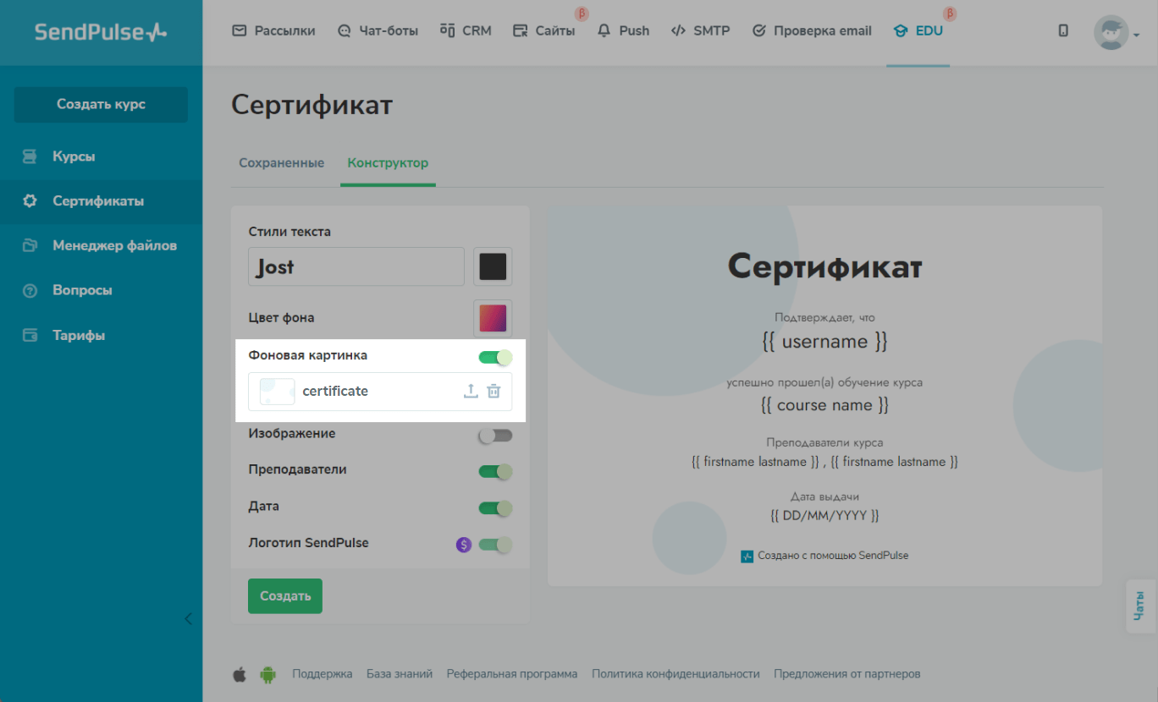Open the mobile device icon in header
The height and width of the screenshot is (702, 1158).
pos(1063,31)
